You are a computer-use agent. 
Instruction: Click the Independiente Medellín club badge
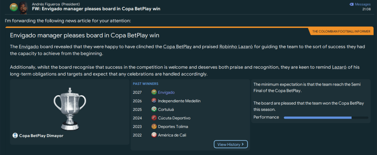pyautogui.click(x=154, y=101)
